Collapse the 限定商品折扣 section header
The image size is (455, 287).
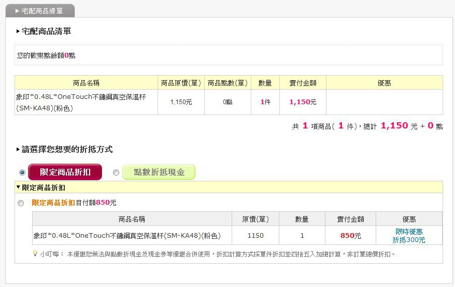coord(19,188)
